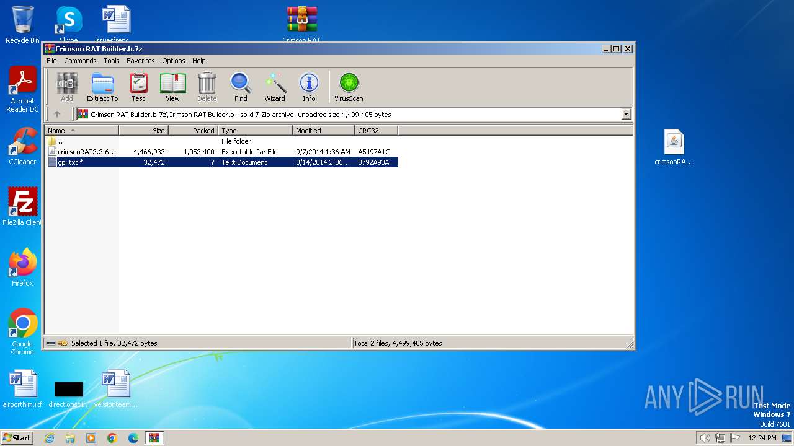Open Windows Media Player from taskbar
The width and height of the screenshot is (794, 446).
click(91, 438)
